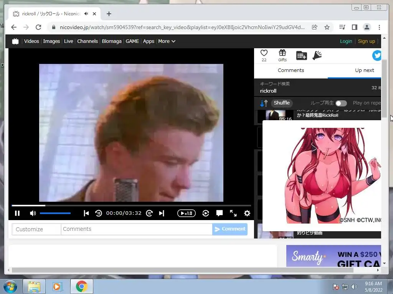Screen dimensions: 393x294
Task: Skip to next video in player
Action: coord(162,213)
